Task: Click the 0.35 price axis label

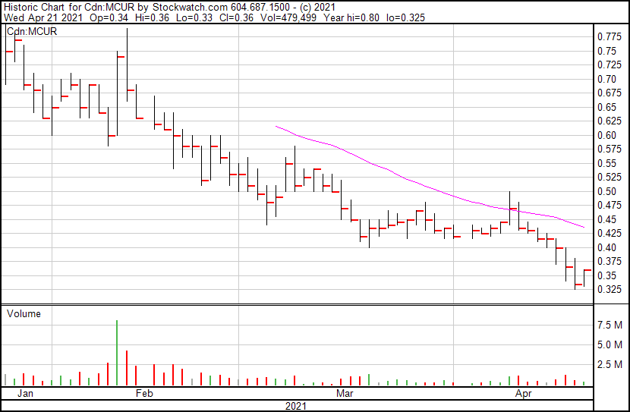Action: pos(606,276)
